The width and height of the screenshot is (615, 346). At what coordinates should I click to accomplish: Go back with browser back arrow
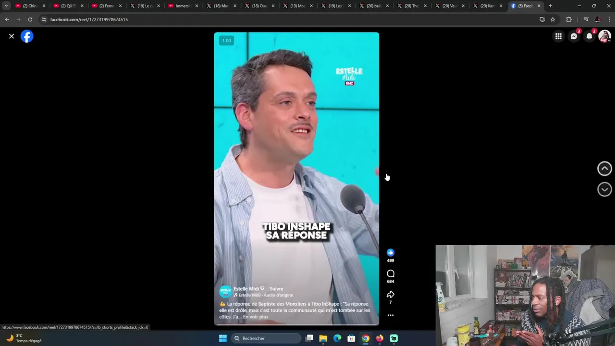(x=7, y=19)
